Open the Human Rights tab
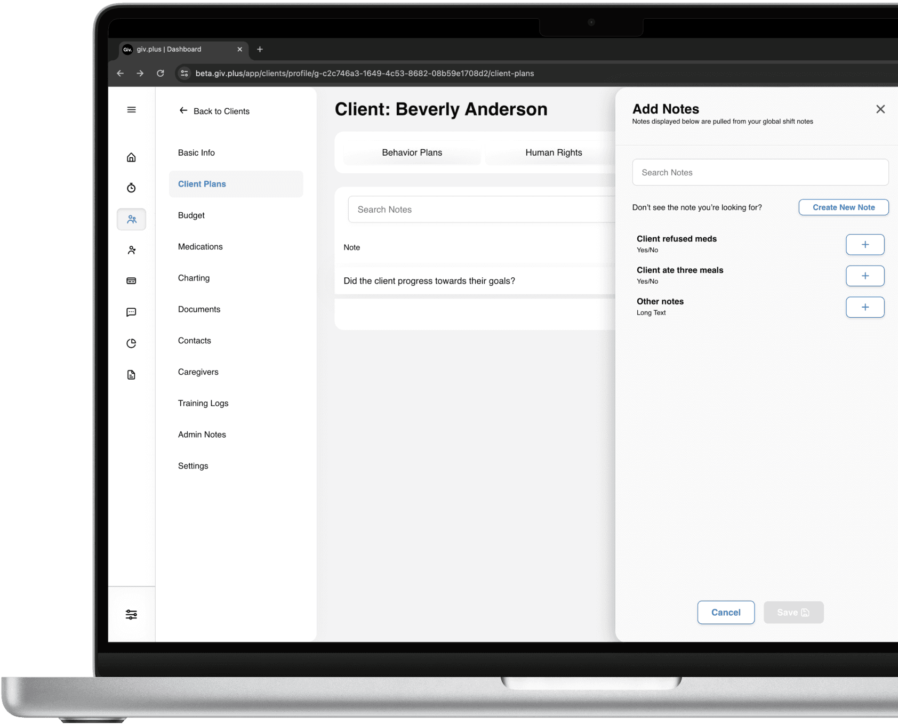The image size is (898, 724). pos(554,152)
